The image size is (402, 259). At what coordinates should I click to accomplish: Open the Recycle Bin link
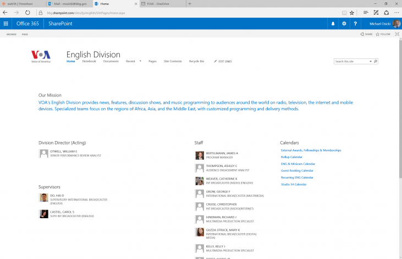pos(196,61)
